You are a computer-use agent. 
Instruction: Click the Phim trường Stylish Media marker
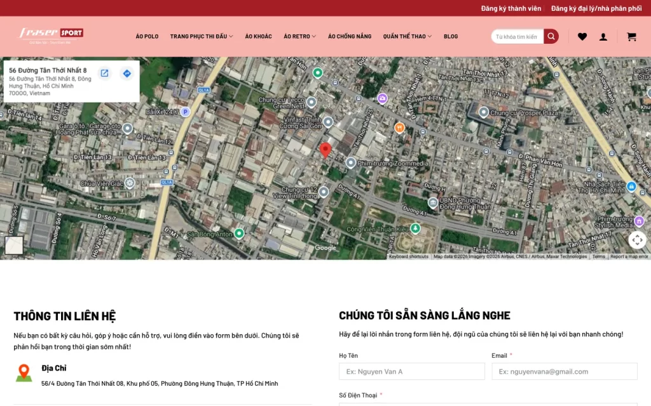640,221
